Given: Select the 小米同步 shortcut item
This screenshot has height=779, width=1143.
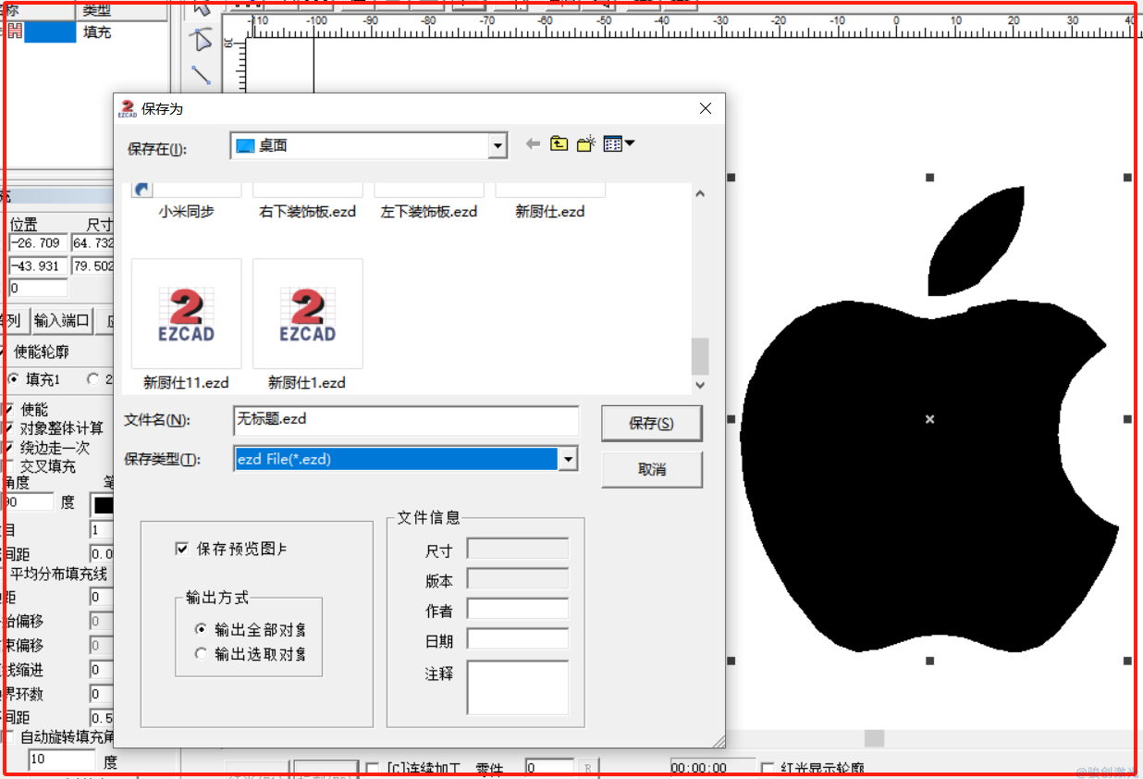Looking at the screenshot, I should pos(186,212).
